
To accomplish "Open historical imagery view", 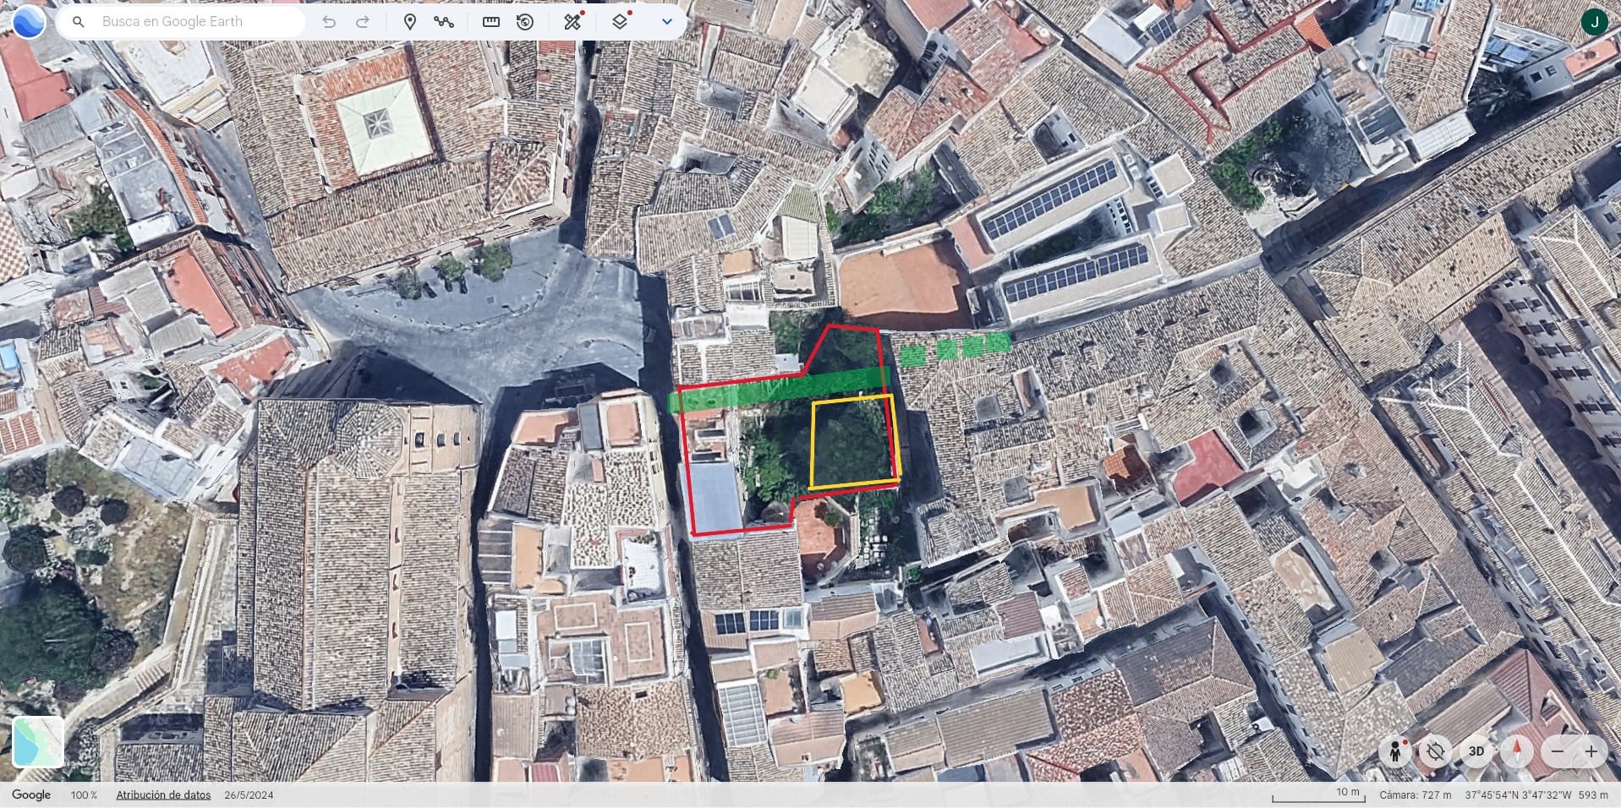I will click(x=525, y=21).
